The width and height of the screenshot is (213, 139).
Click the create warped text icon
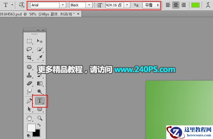coord(208,5)
